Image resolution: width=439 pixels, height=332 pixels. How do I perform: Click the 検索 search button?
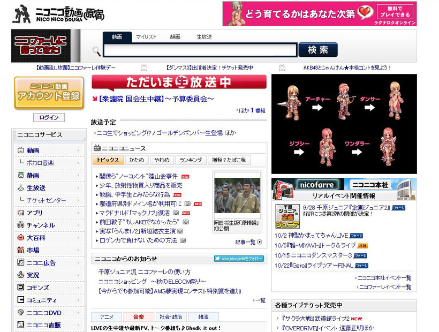pos(318,50)
